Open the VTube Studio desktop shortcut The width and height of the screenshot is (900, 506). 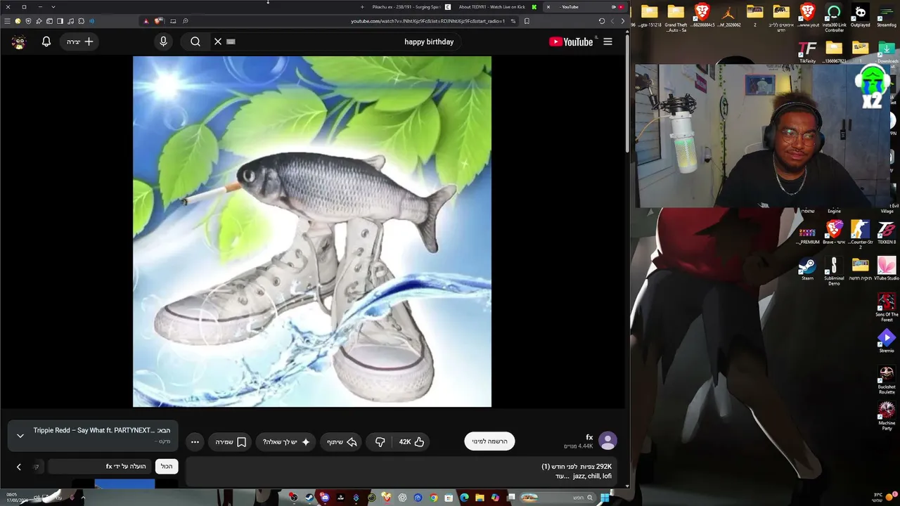click(x=887, y=269)
